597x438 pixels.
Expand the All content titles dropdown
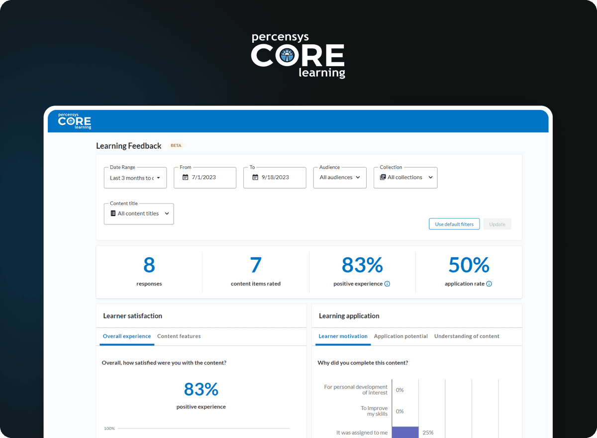pyautogui.click(x=138, y=213)
